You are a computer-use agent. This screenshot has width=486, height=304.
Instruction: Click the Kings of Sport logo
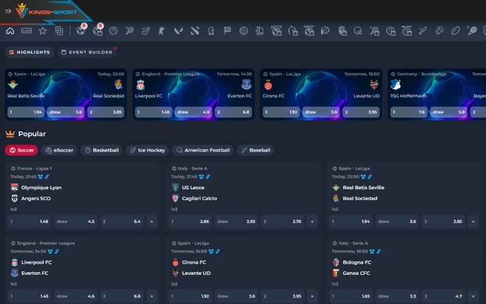pyautogui.click(x=46, y=12)
